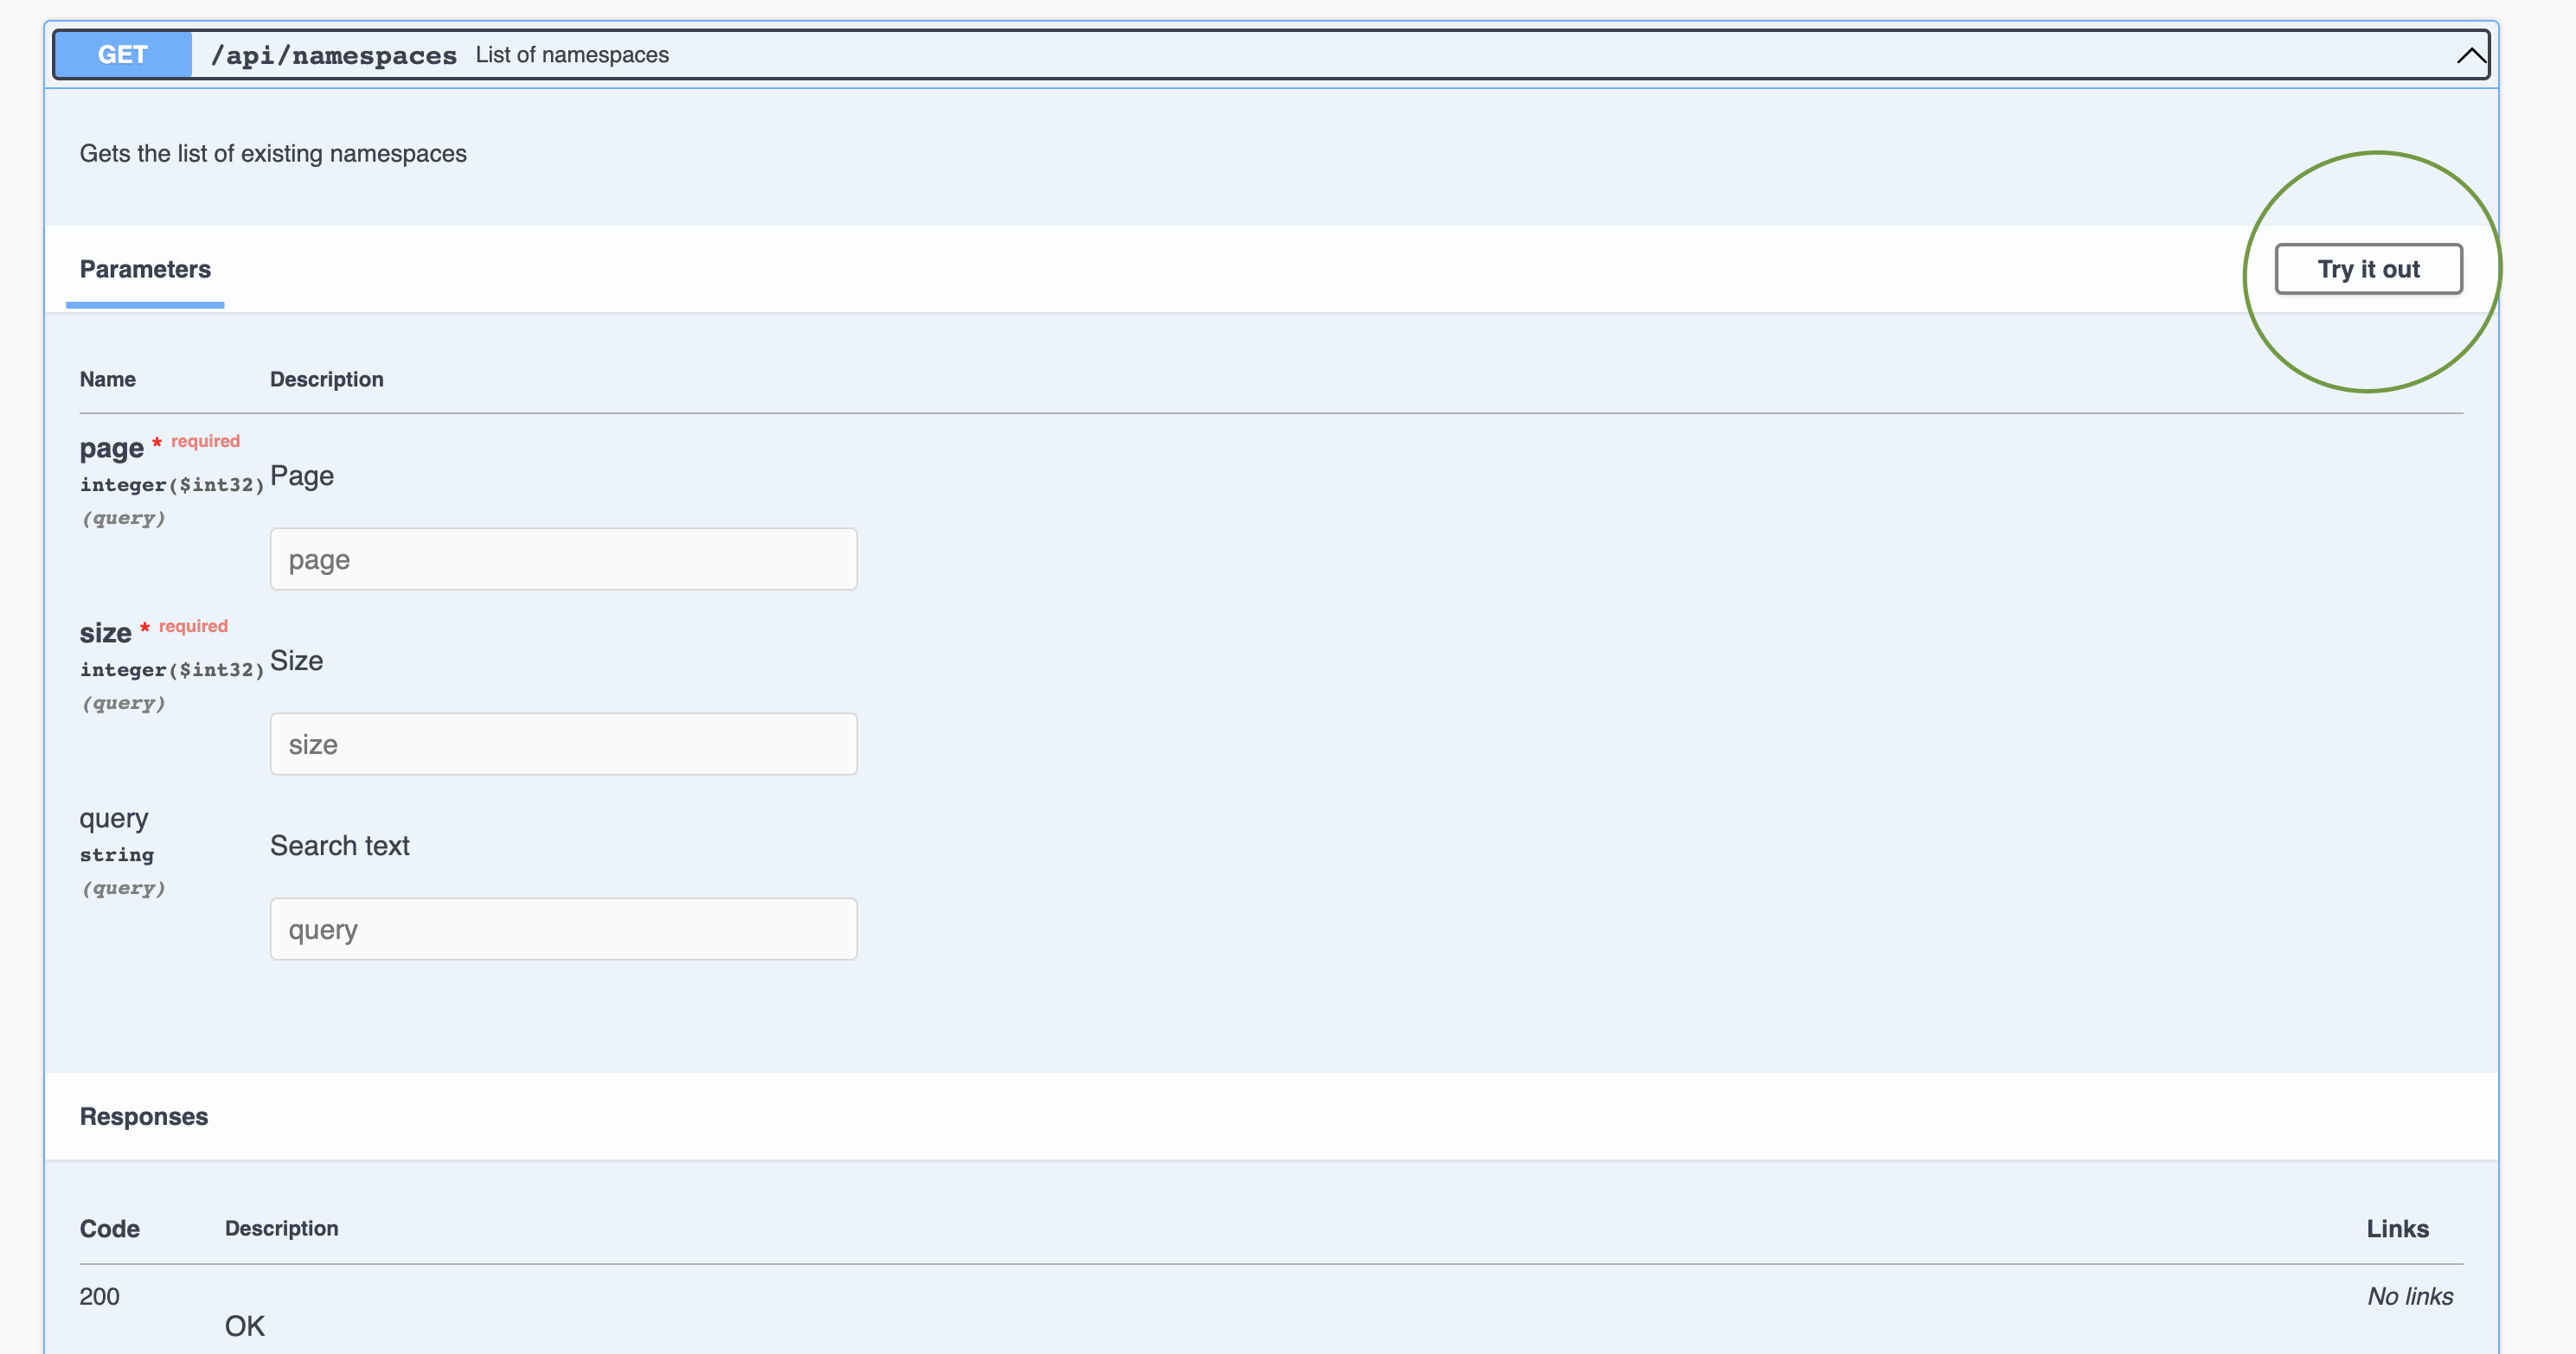This screenshot has height=1354, width=2576.
Task: Click the /api/namespaces endpoint path
Action: pos(333,56)
